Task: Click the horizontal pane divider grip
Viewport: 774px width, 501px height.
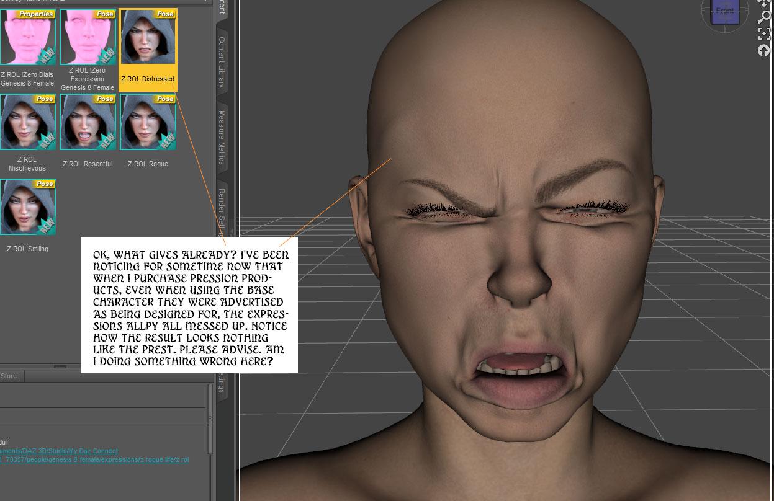Action: coord(60,367)
